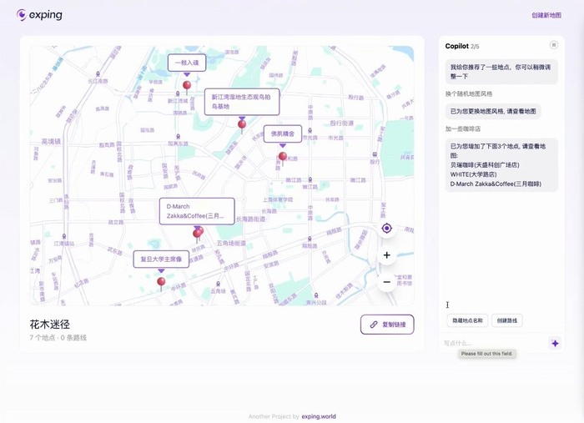584x423 pixels.
Task: Click the red pin under 佛夙精舍
Action: pyautogui.click(x=283, y=158)
